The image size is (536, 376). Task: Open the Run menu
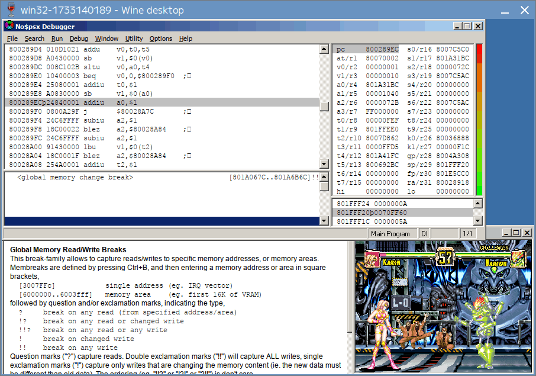tap(57, 38)
